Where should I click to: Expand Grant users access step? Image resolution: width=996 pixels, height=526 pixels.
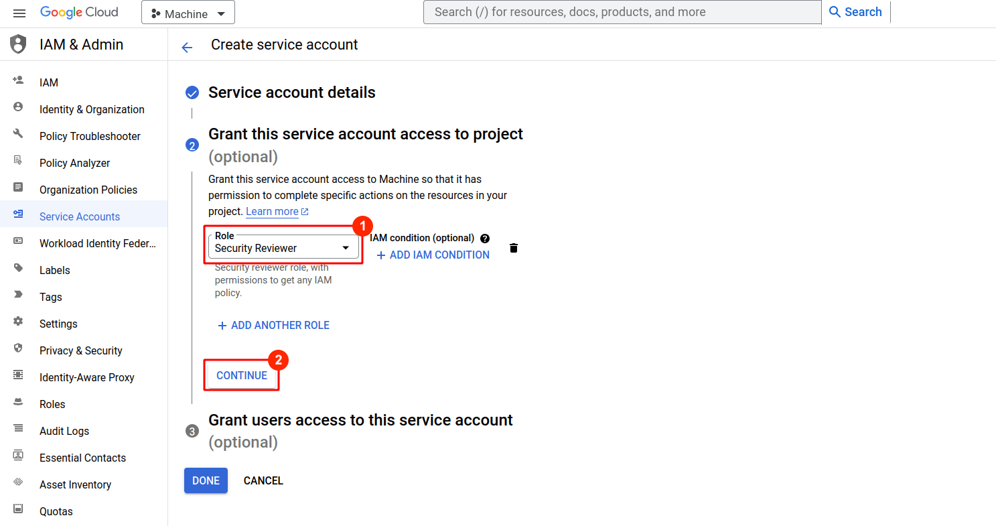[360, 431]
